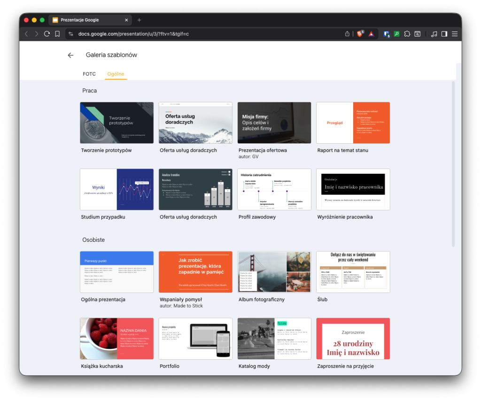Click the 'Portfolio' caption text
The width and height of the screenshot is (481, 401).
click(x=169, y=366)
